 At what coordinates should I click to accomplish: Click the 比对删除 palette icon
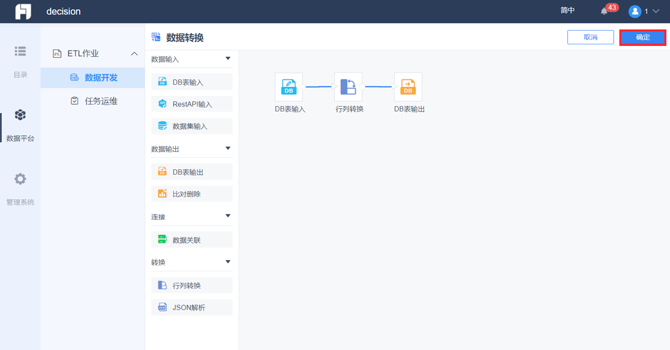[x=162, y=194]
